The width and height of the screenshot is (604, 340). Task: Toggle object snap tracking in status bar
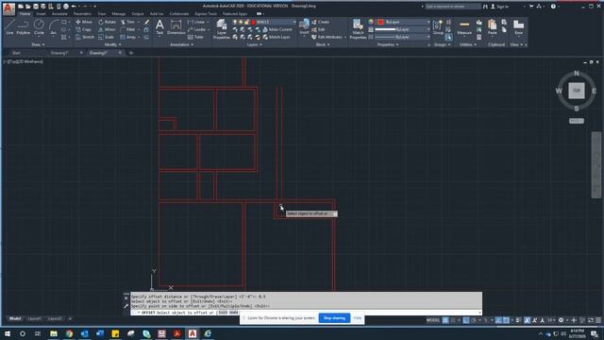click(x=499, y=320)
